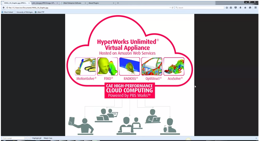Viewport: 259px width, 141px height.
Task: Go to the home page icon
Action: coord(245,8)
